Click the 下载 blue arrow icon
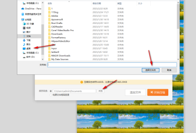This screenshot has width=196, height=133. point(24,40)
